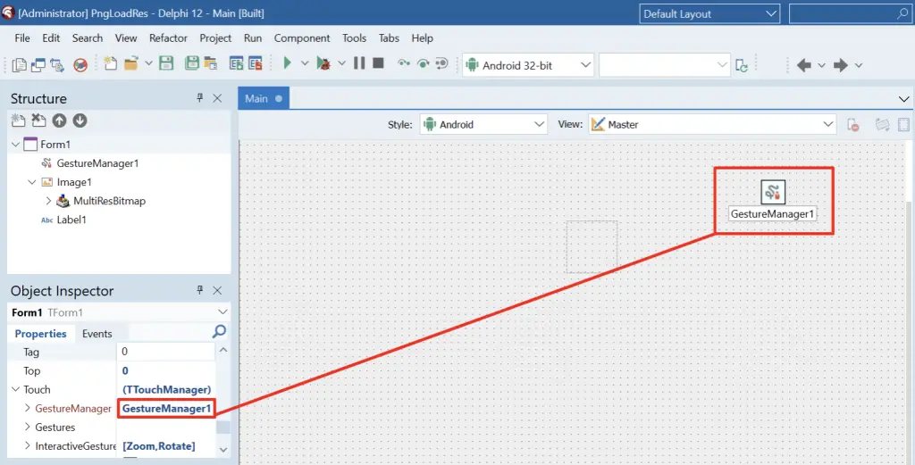Click the Save All toolbar icon

[191, 63]
